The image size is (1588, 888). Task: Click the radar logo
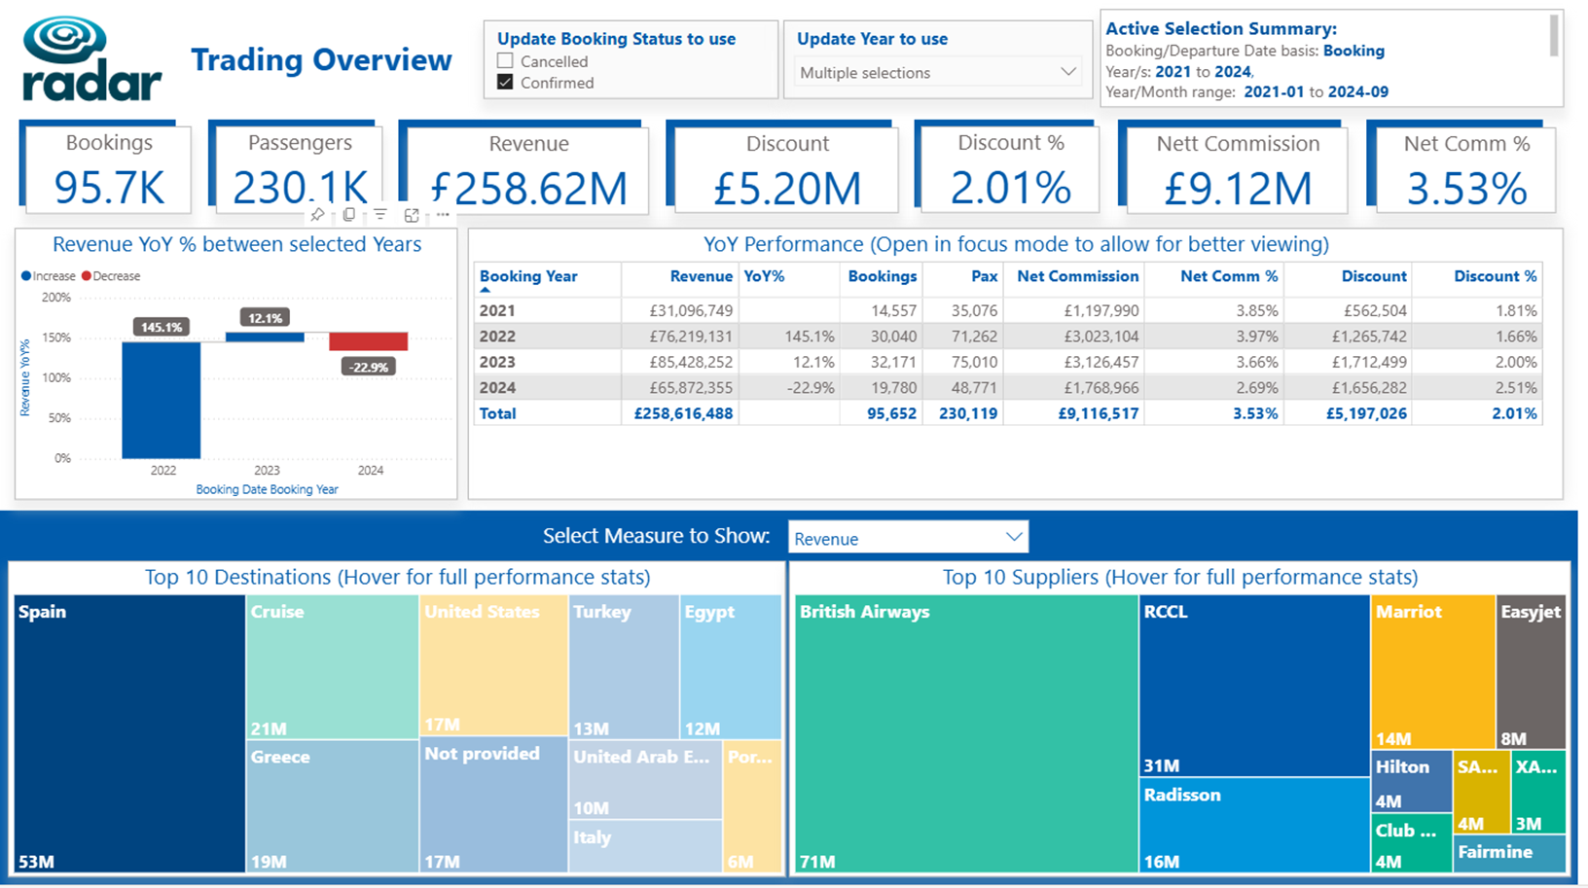click(x=90, y=59)
